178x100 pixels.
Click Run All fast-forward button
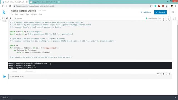pyautogui.click(x=18, y=18)
